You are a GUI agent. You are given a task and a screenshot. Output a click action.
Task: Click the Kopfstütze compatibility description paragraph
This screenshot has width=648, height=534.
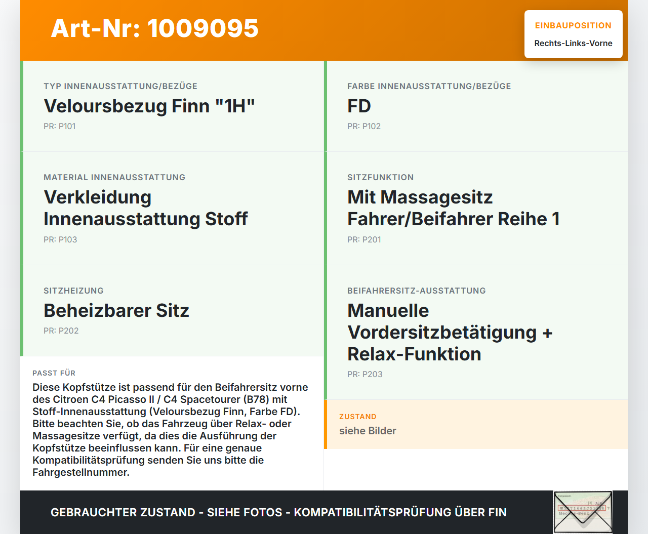click(x=171, y=430)
